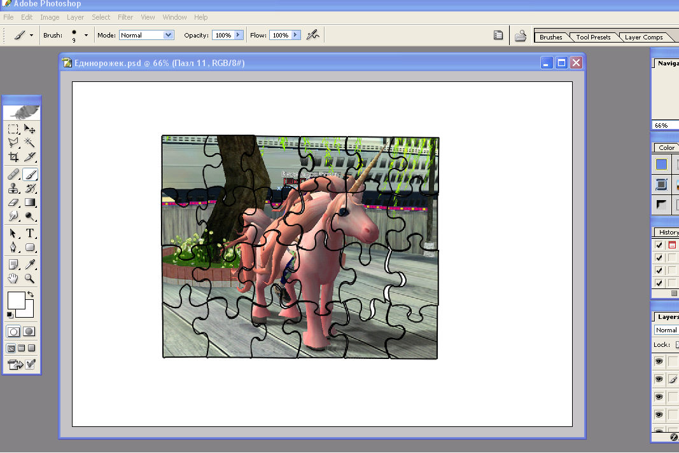Select the History Brush tool
This screenshot has width=679, height=453.
coord(30,188)
